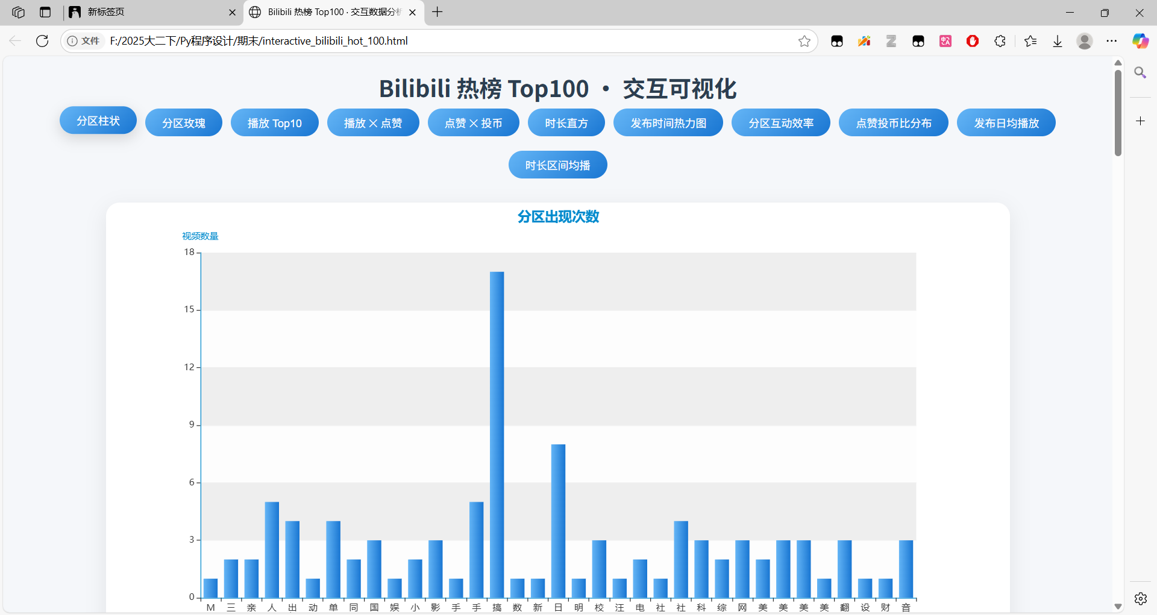Click the red shield extension icon
Image resolution: width=1157 pixels, height=615 pixels.
pos(973,41)
